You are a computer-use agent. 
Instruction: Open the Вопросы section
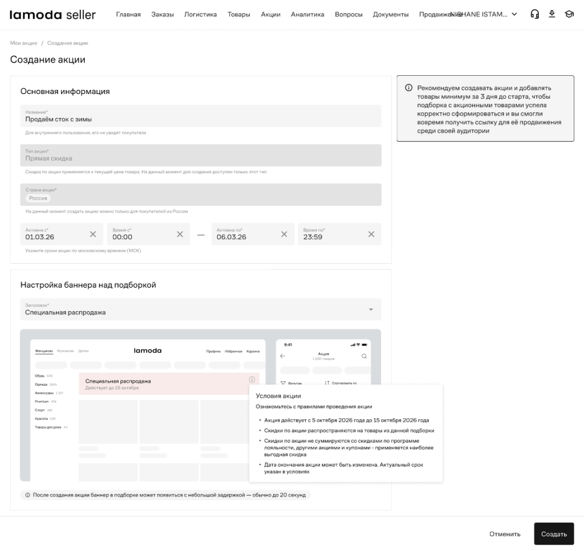coord(348,14)
